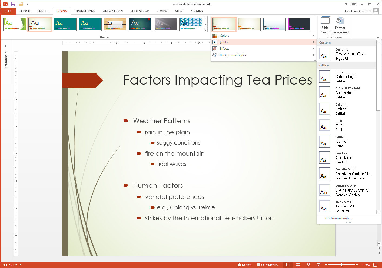This screenshot has height=268, width=382.
Task: Switch to the SLIDE SHOW tab
Action: 139,11
